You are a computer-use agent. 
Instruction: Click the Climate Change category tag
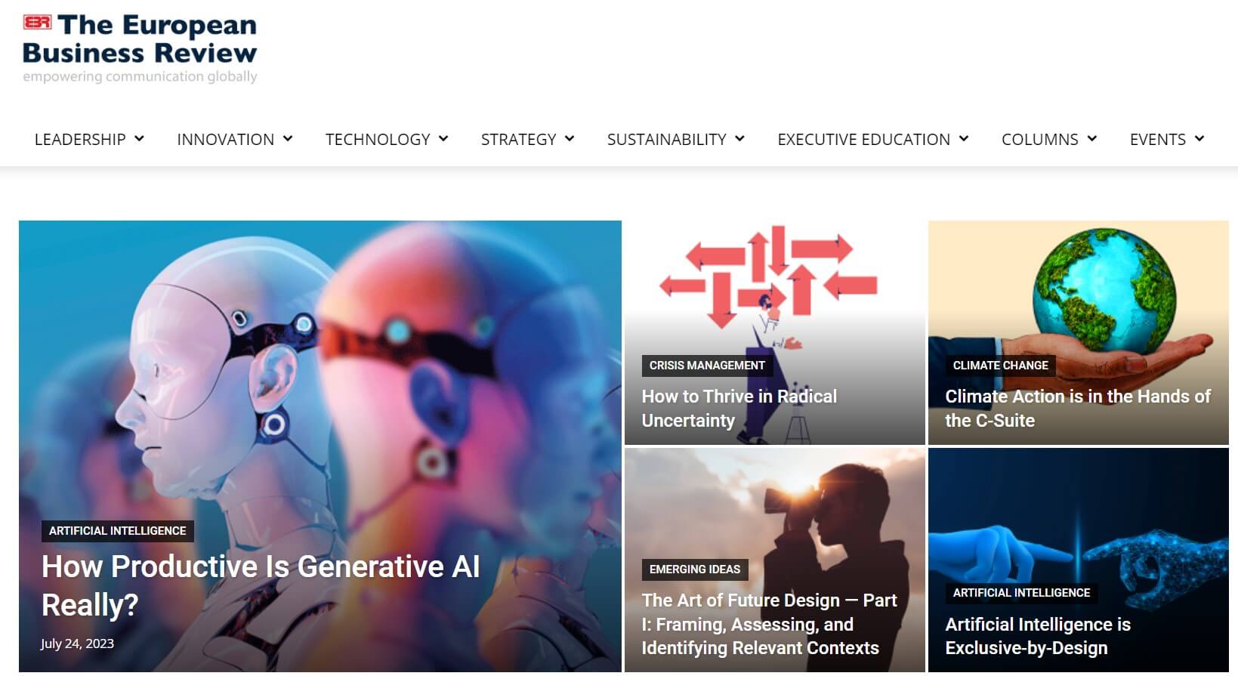tap(1000, 366)
